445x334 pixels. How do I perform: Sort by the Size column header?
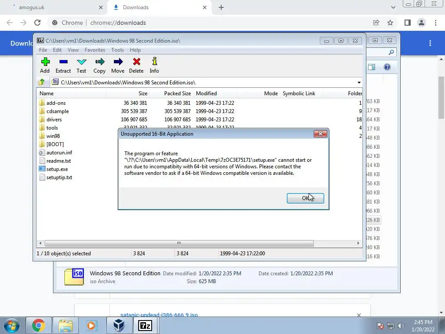tap(128, 94)
